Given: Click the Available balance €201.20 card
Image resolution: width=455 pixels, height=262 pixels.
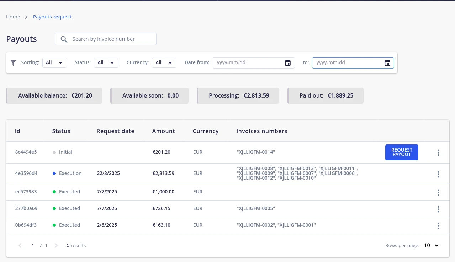Looking at the screenshot, I should 54,95.
